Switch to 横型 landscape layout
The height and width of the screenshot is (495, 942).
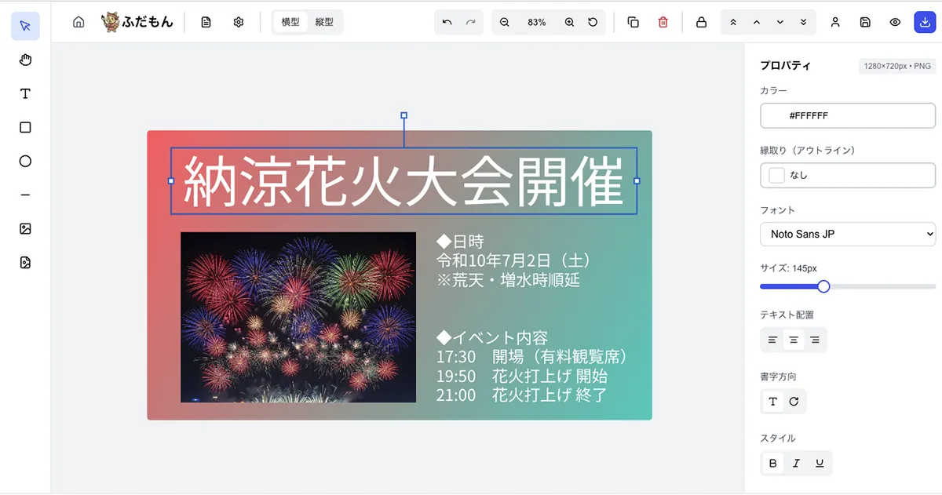pos(290,22)
